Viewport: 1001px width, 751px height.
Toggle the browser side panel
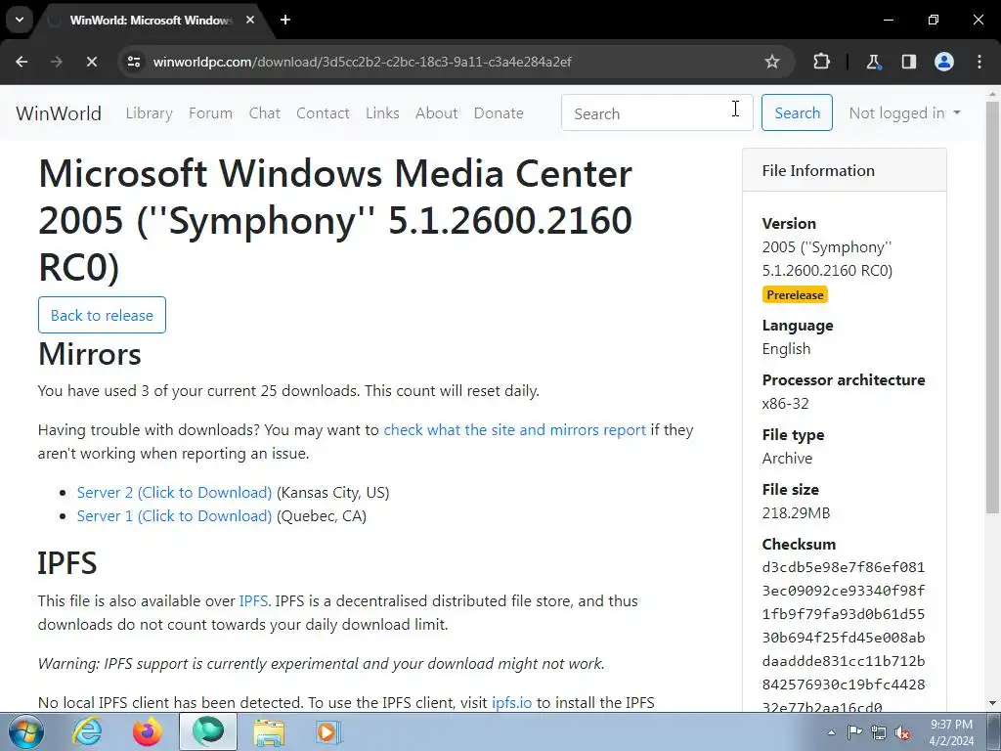click(908, 62)
